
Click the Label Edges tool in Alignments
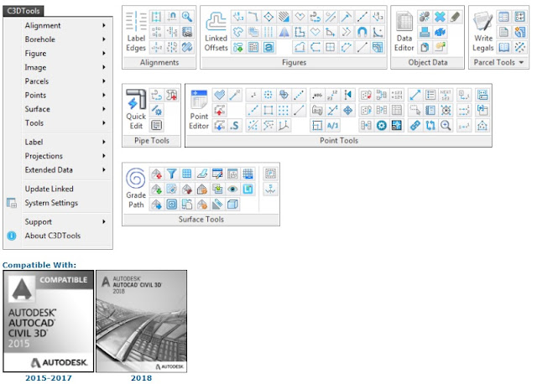point(136,32)
